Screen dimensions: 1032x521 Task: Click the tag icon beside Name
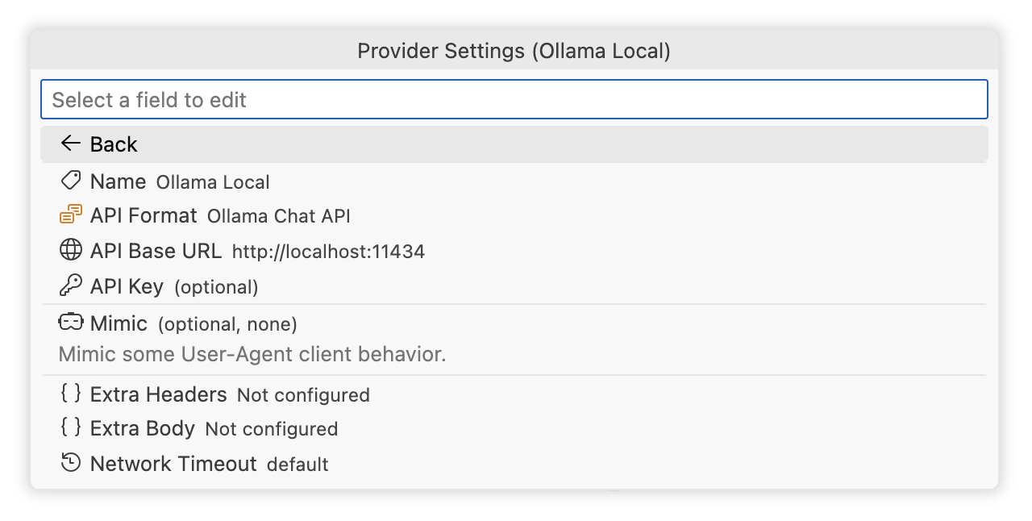71,181
